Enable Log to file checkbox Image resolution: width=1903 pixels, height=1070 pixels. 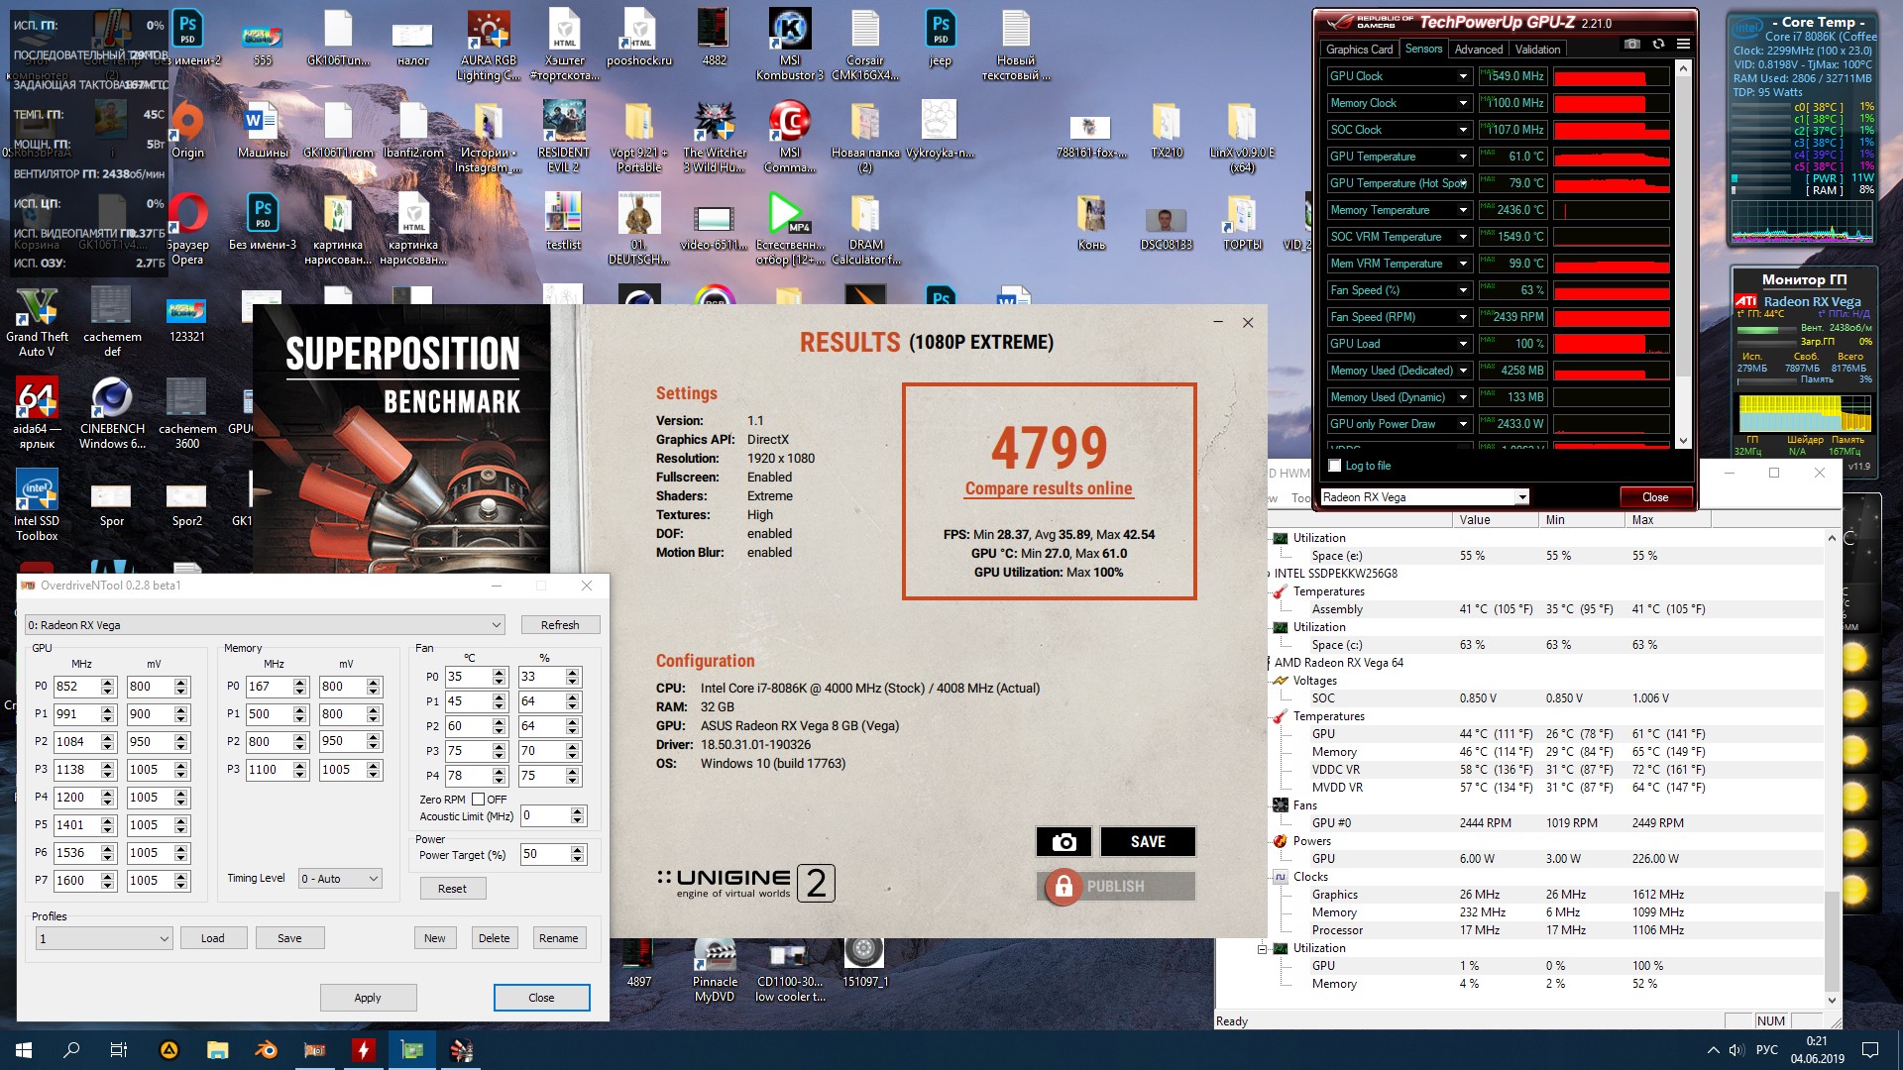coord(1335,466)
